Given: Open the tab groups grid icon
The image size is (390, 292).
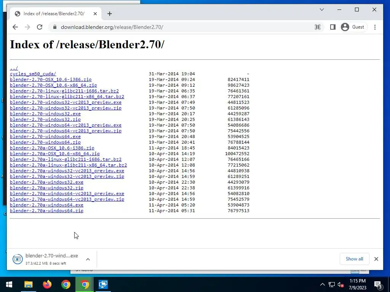Looking at the screenshot, I should pos(318,27).
